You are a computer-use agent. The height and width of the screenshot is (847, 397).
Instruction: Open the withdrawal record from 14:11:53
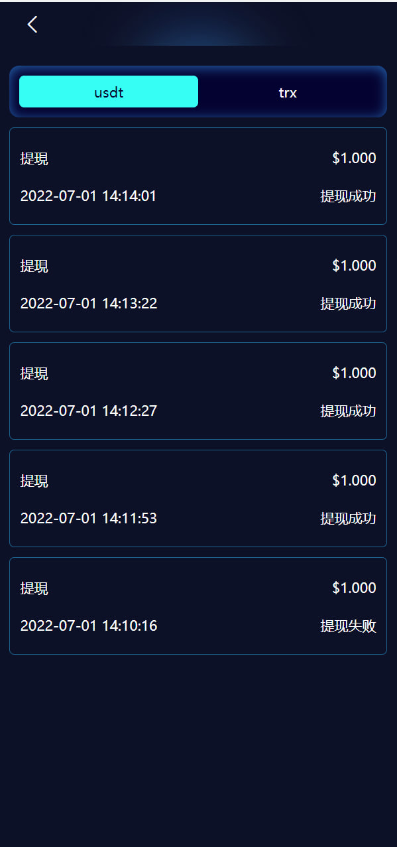(198, 498)
